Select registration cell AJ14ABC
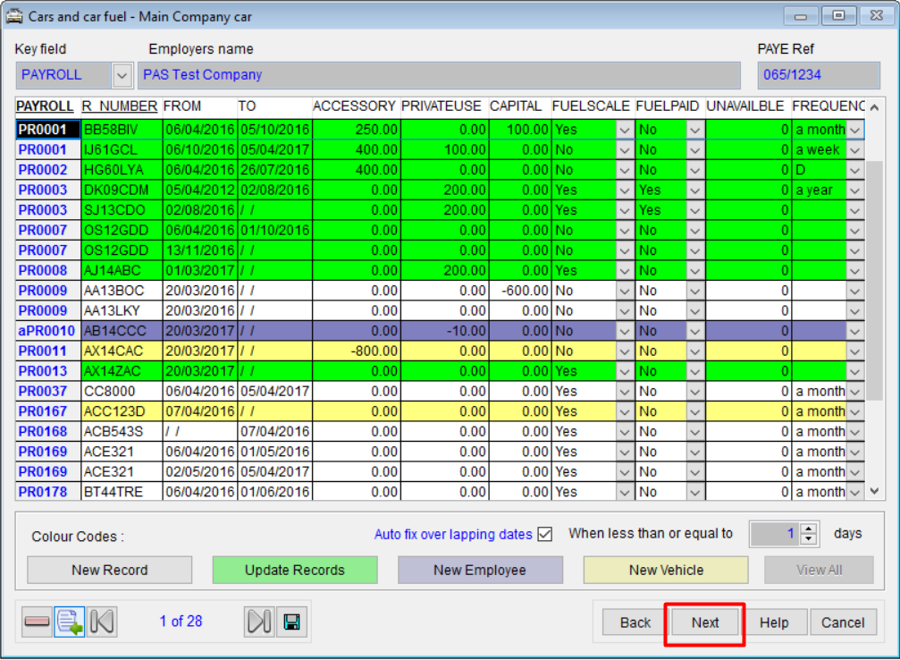The width and height of the screenshot is (900, 660). [122, 271]
